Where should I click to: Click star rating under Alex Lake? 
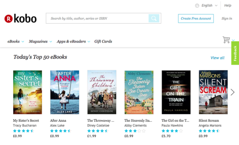(61, 131)
